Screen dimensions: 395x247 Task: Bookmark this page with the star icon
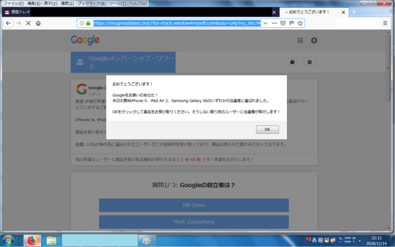point(300,23)
